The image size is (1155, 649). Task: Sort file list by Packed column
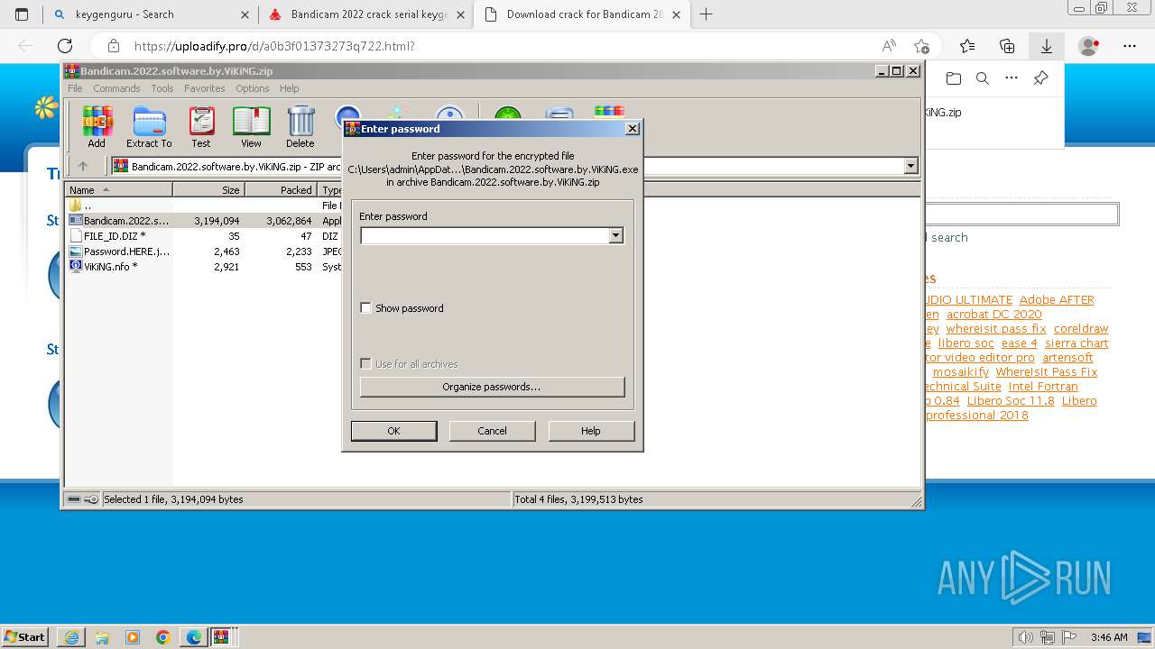[x=282, y=190]
